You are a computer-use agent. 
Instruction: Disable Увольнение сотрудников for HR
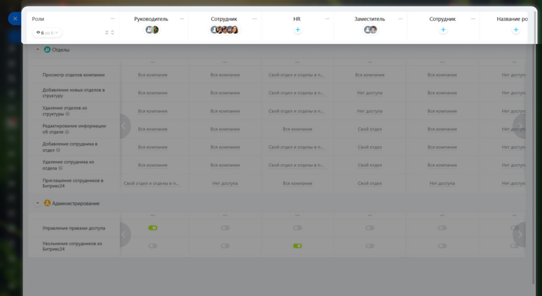click(298, 246)
